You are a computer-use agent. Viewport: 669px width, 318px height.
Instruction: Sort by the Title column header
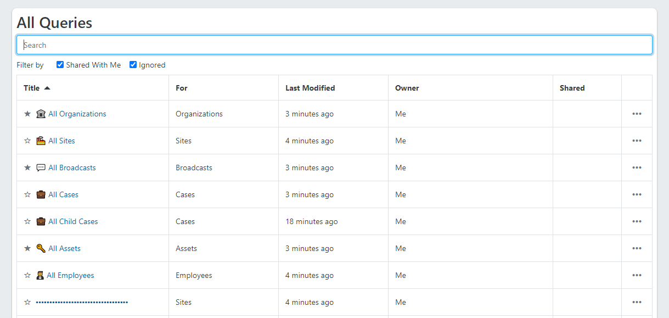(32, 88)
